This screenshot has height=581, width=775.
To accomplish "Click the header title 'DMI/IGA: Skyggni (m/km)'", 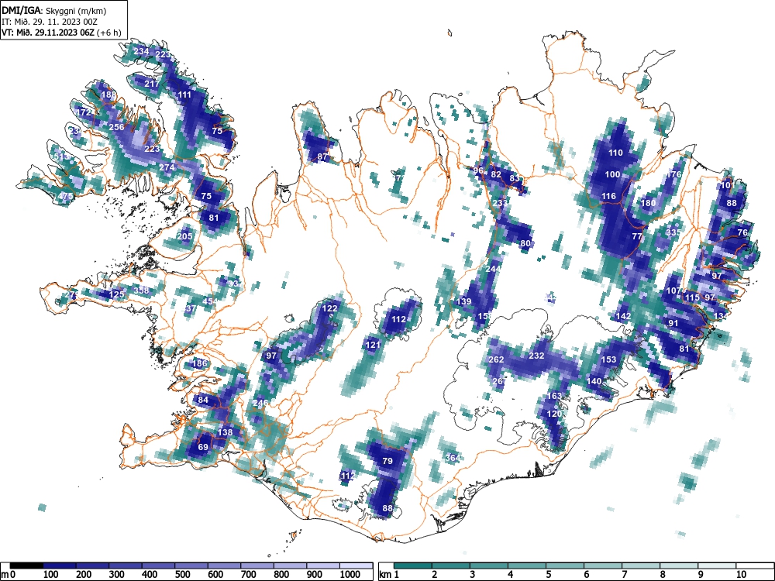I will (x=54, y=10).
